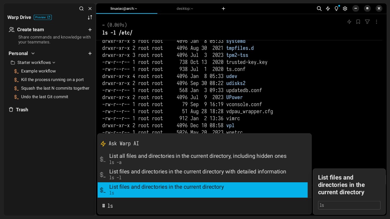Ask Warp AI about this block
This screenshot has width=390, height=219.
click(x=349, y=22)
